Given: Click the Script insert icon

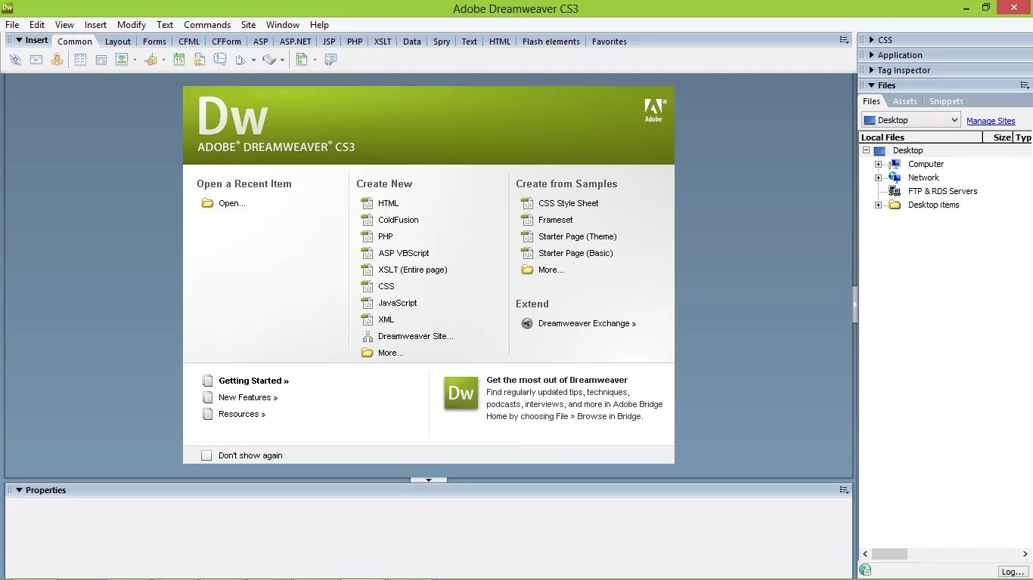Looking at the screenshot, I should [x=270, y=60].
